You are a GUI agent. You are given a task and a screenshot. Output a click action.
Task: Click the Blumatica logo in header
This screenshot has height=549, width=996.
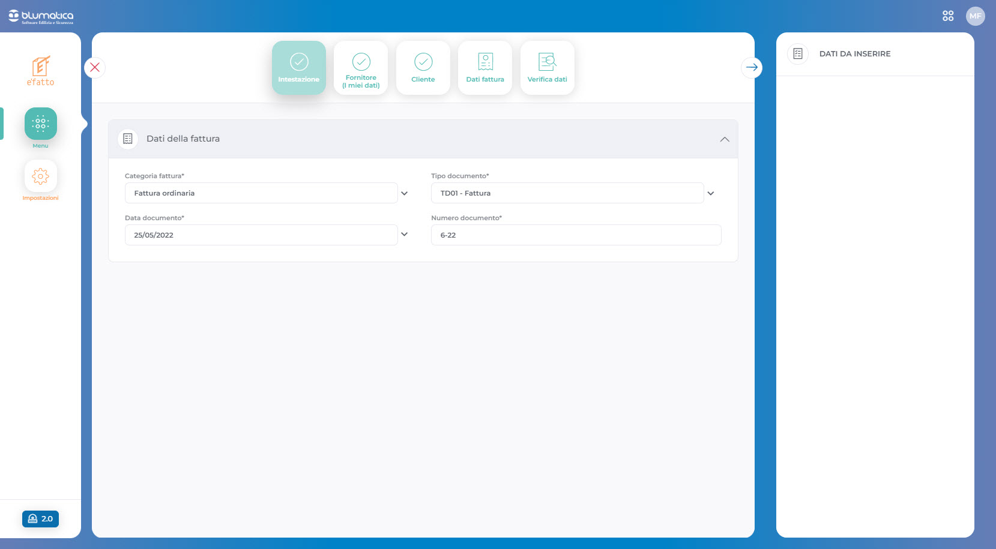coord(41,16)
